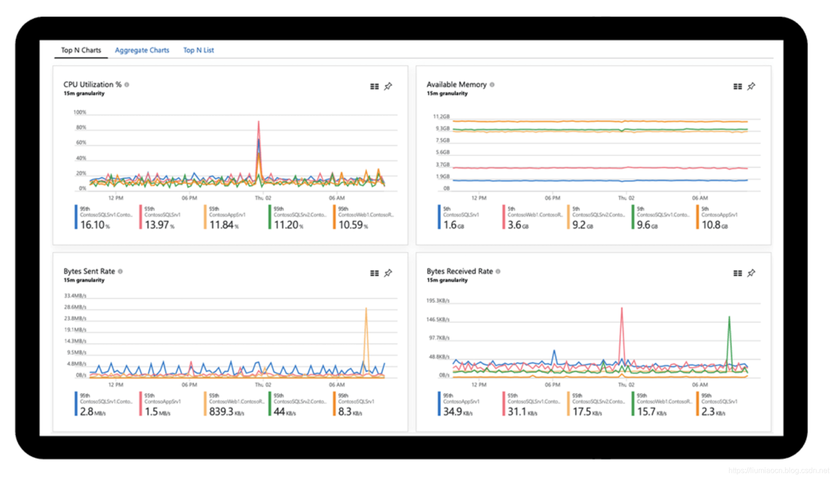834x479 pixels.
Task: Click the info icon beside Available Memory
Action: [492, 85]
